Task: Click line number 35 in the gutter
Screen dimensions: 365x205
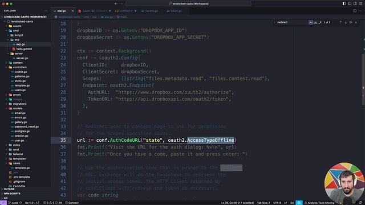Action: (63, 140)
